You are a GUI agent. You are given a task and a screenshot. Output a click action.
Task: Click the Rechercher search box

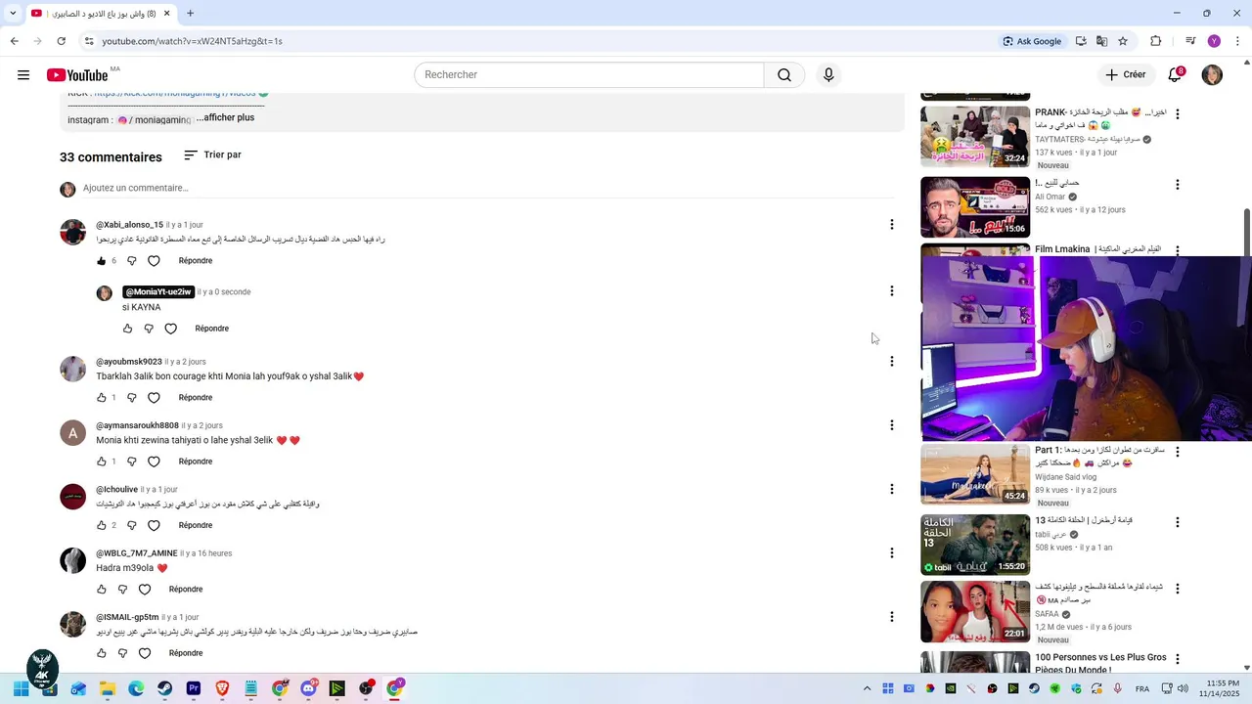click(589, 75)
